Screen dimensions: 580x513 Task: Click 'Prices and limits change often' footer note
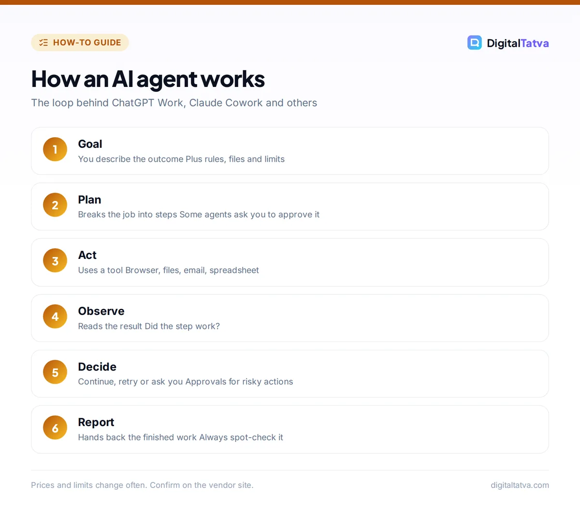click(142, 485)
